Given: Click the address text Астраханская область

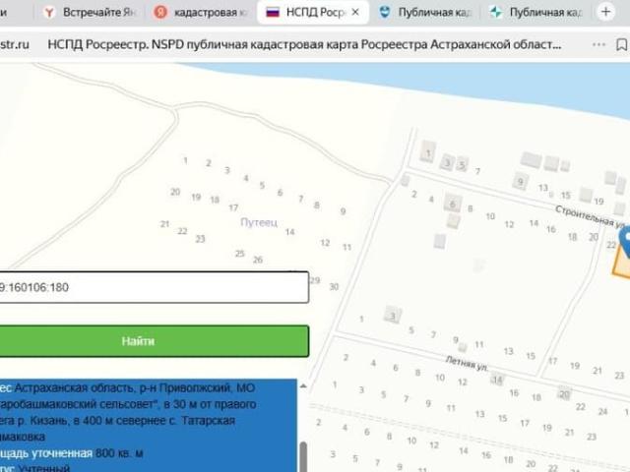Looking at the screenshot, I should coord(74,388).
